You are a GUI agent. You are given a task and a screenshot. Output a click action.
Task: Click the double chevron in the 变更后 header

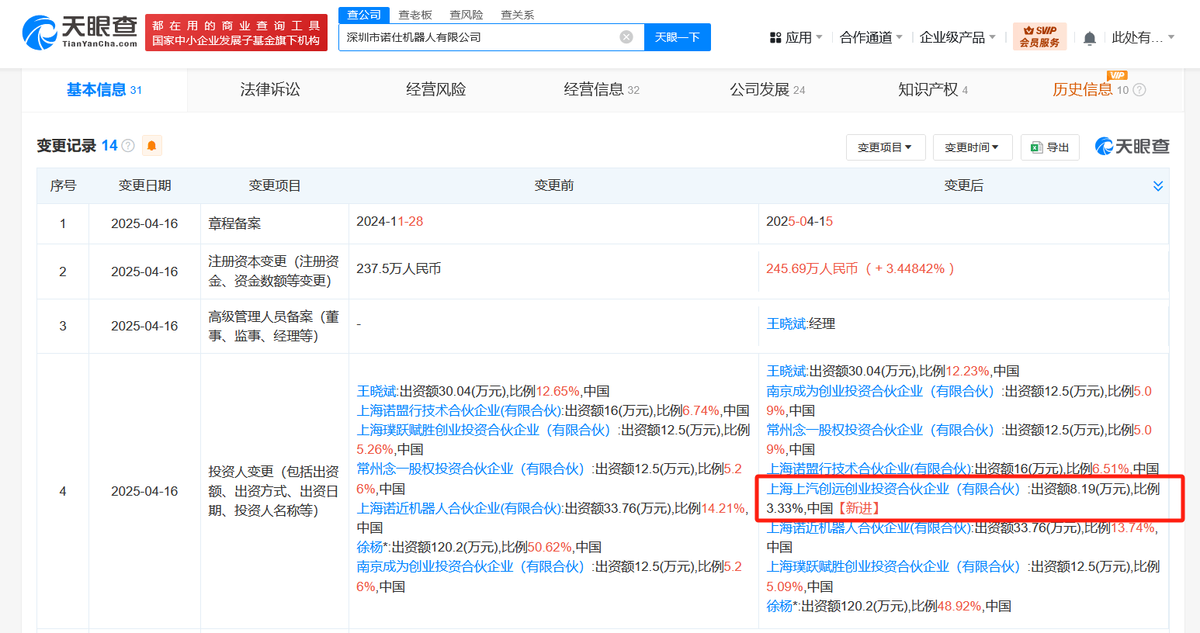click(x=1158, y=186)
